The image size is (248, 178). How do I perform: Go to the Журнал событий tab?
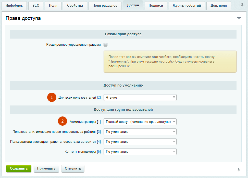[x=187, y=5]
